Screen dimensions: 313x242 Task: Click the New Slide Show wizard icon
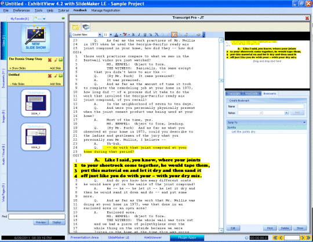point(35,38)
